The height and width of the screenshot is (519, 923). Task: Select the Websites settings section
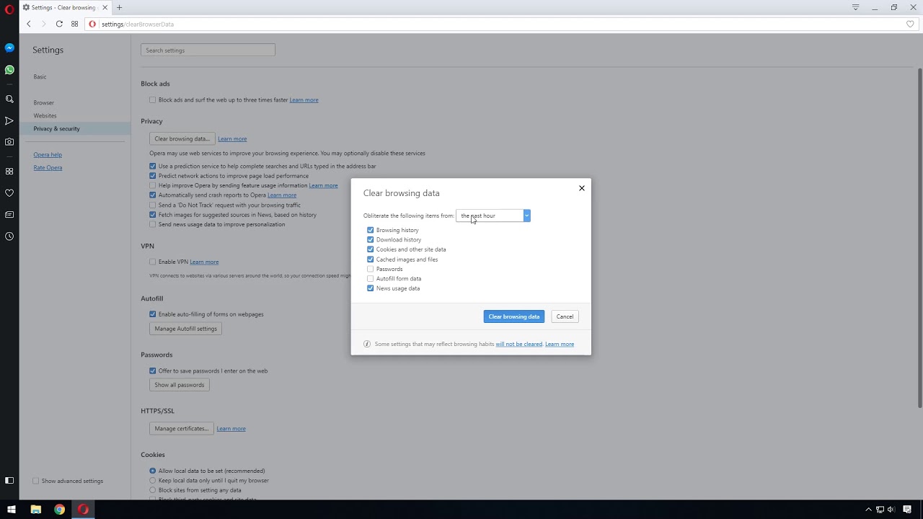(45, 115)
